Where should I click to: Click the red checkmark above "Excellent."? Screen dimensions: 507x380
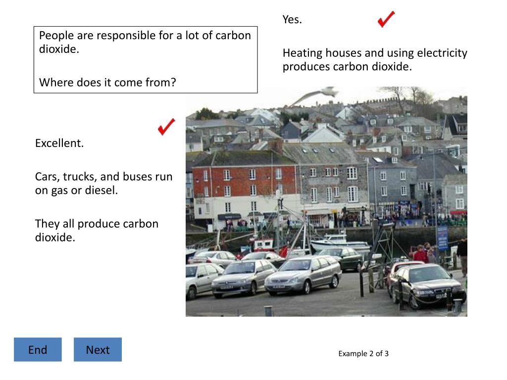pos(166,127)
